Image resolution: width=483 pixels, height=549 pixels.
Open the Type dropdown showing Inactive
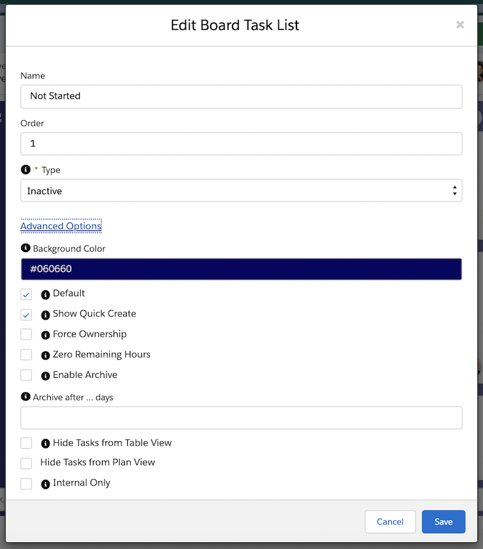click(241, 190)
